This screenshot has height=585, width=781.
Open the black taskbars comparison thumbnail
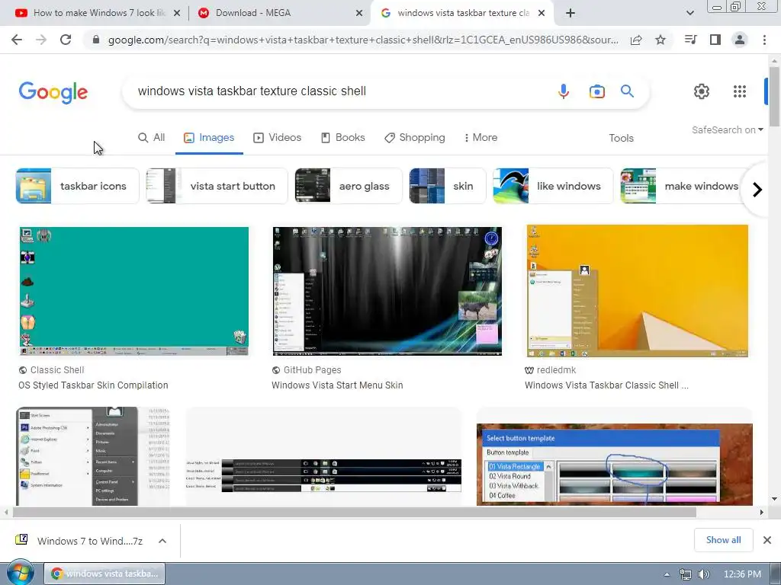(x=323, y=456)
